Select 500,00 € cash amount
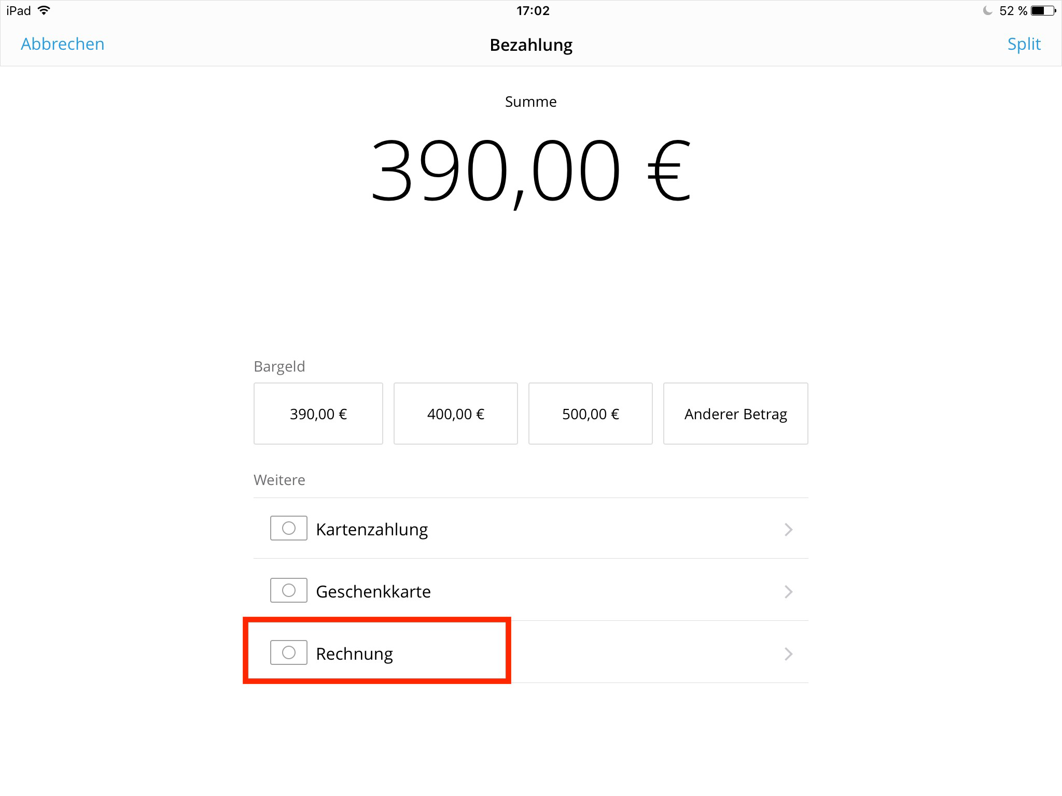 point(591,414)
